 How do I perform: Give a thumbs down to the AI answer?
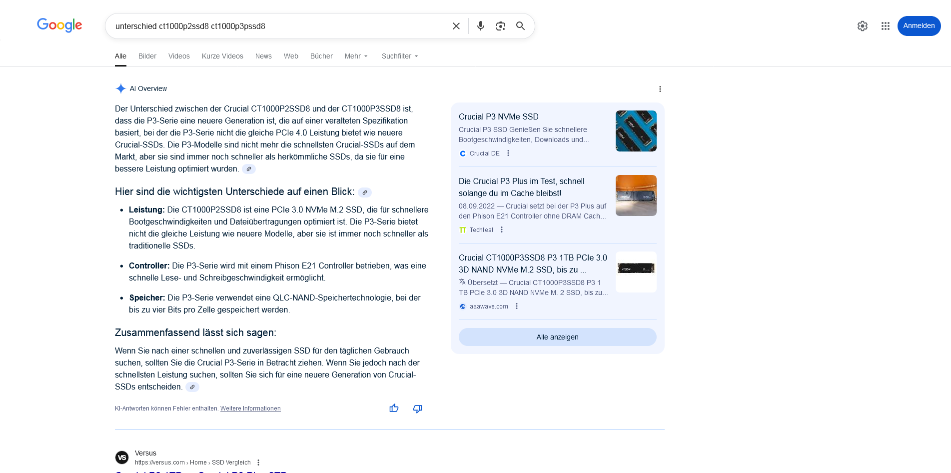pos(417,408)
